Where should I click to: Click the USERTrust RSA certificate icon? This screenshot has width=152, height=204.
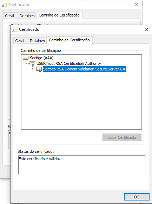click(32, 64)
